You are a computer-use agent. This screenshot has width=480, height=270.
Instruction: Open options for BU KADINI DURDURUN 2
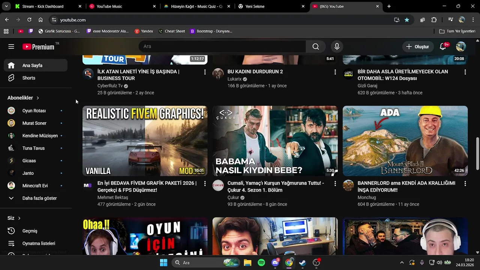(335, 72)
